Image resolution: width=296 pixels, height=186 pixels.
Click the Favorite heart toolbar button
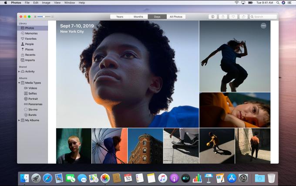pyautogui.click(x=233, y=17)
